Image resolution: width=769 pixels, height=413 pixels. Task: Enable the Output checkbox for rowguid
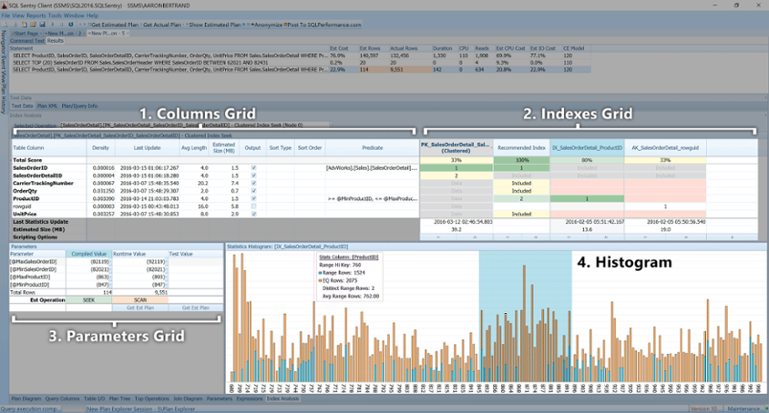click(252, 206)
